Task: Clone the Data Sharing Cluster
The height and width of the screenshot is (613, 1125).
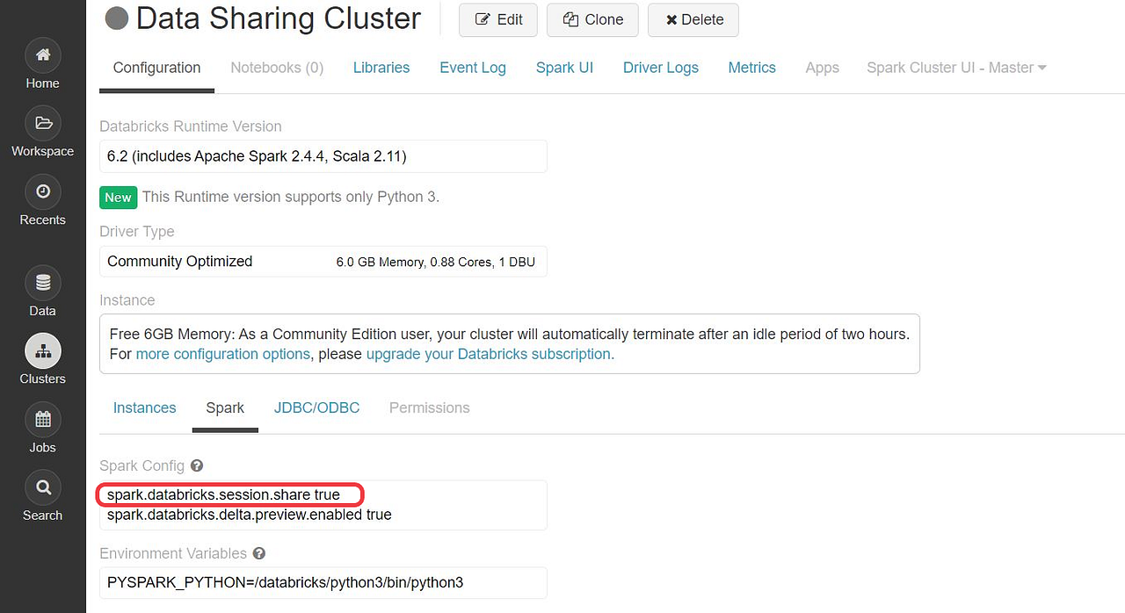Action: pyautogui.click(x=593, y=19)
